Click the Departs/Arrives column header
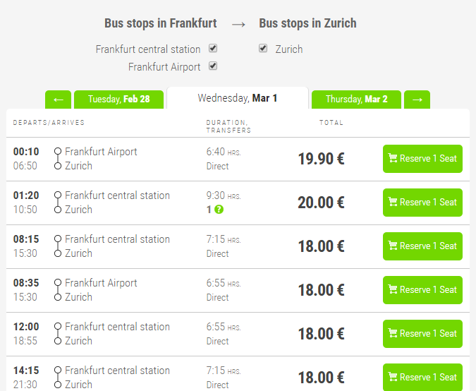 click(x=49, y=123)
